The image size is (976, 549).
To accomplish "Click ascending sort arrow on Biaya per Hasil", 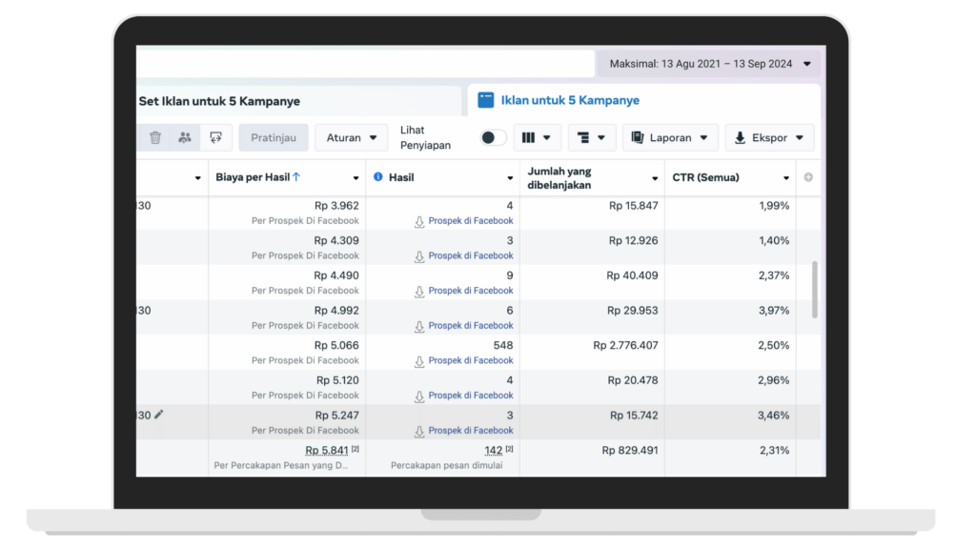I will coord(296,177).
